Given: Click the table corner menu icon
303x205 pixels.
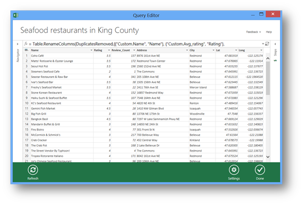Looking at the screenshot, I should pyautogui.click(x=26, y=50).
